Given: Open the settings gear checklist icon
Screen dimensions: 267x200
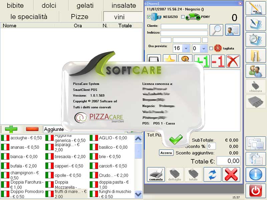Looking at the screenshot, I should click(256, 159).
